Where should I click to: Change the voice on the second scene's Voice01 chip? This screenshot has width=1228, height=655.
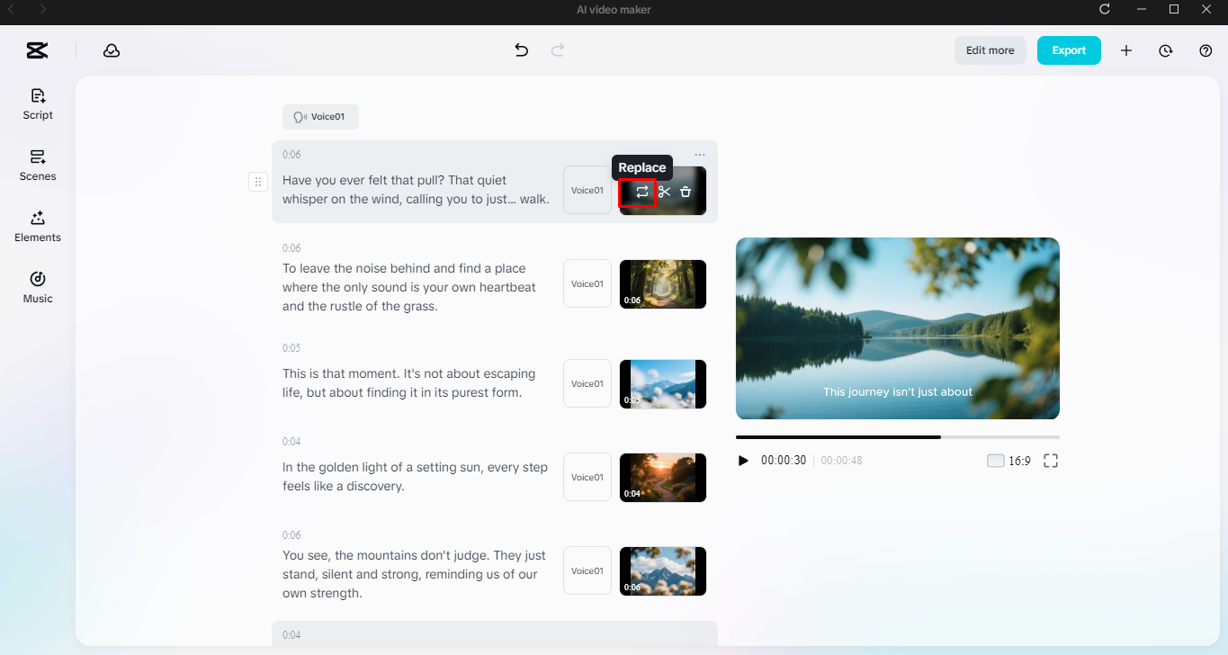(x=587, y=283)
